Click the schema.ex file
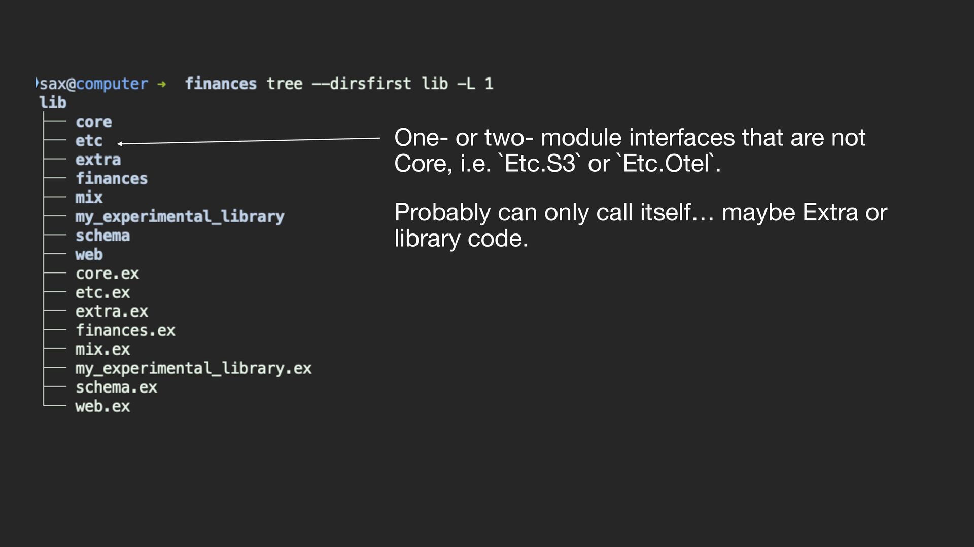The width and height of the screenshot is (974, 547). tap(116, 387)
